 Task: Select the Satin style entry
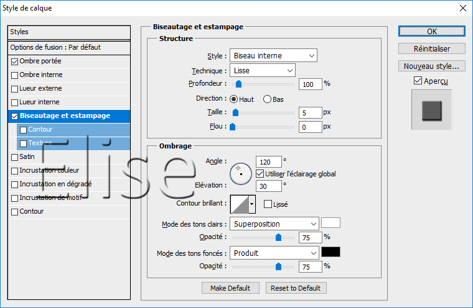(x=27, y=157)
